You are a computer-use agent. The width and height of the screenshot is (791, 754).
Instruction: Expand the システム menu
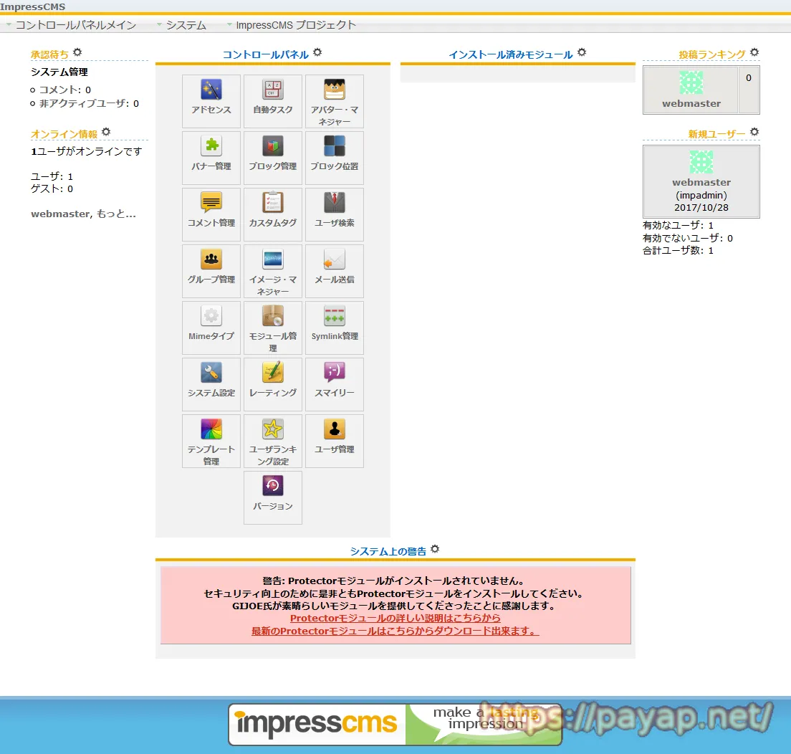click(181, 25)
